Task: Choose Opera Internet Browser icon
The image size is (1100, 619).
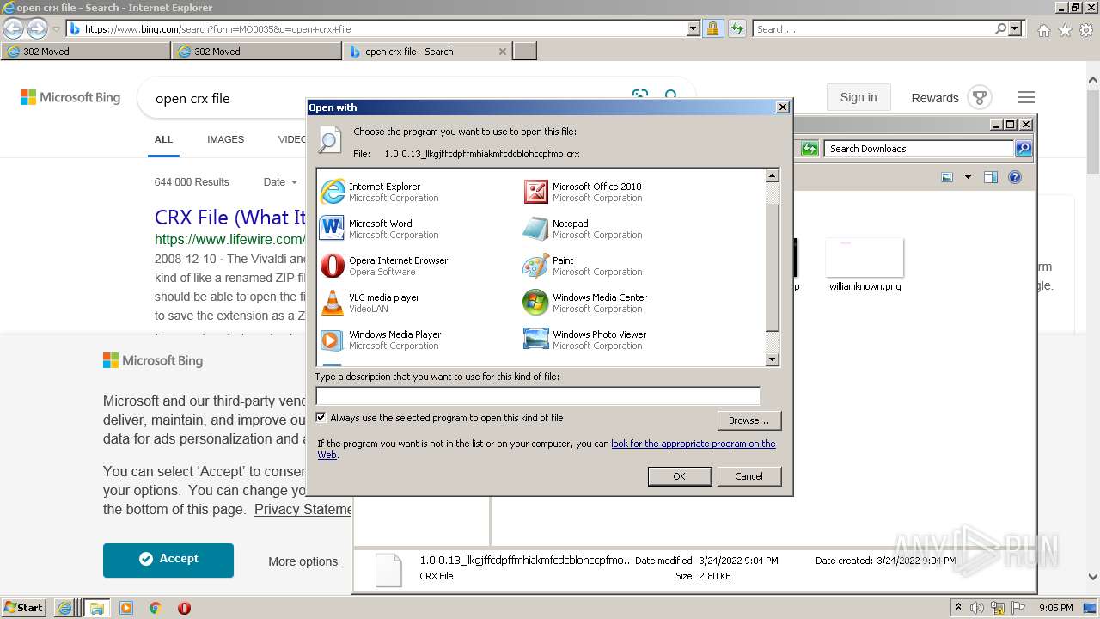Action: [x=333, y=266]
